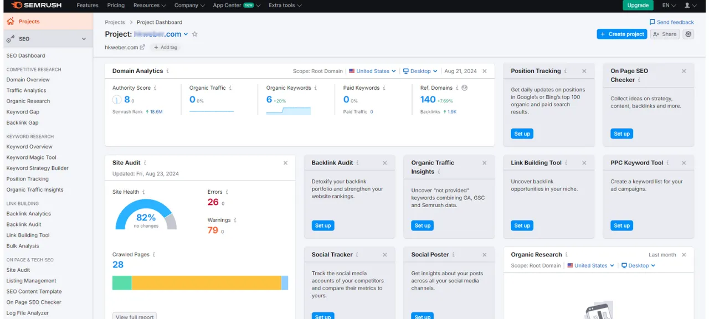Change Desktop device in Organic Research widget
Screen dimensions: 709x319
[x=638, y=266]
